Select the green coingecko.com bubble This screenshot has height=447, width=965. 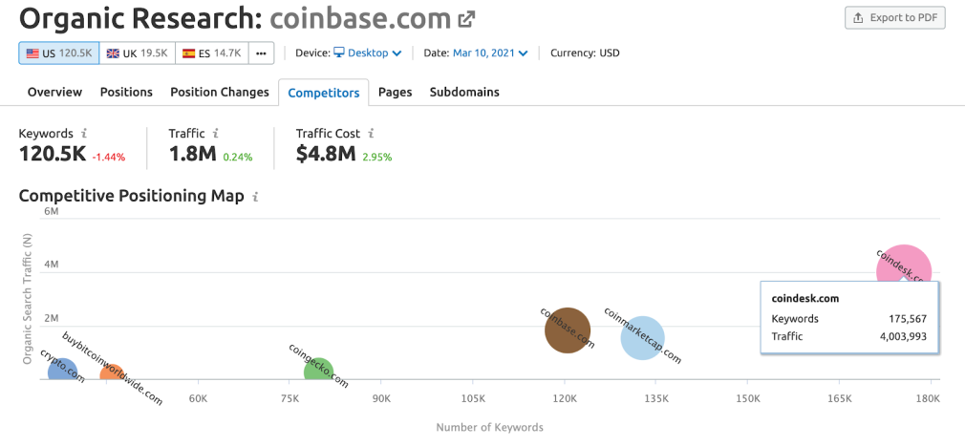(x=317, y=369)
